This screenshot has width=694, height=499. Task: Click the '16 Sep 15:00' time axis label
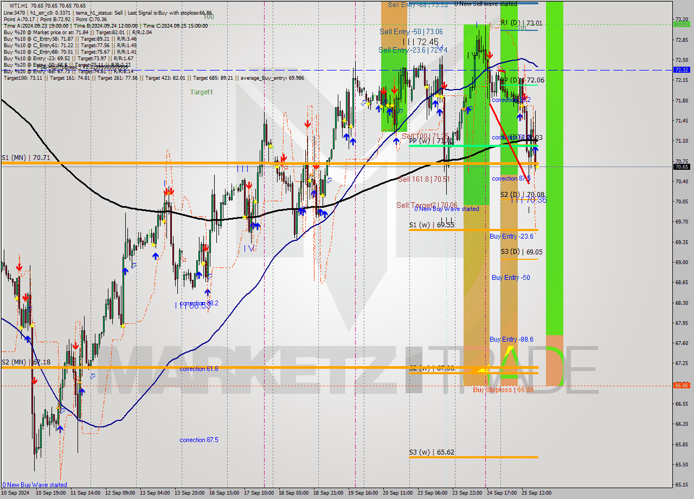pyautogui.click(x=224, y=493)
